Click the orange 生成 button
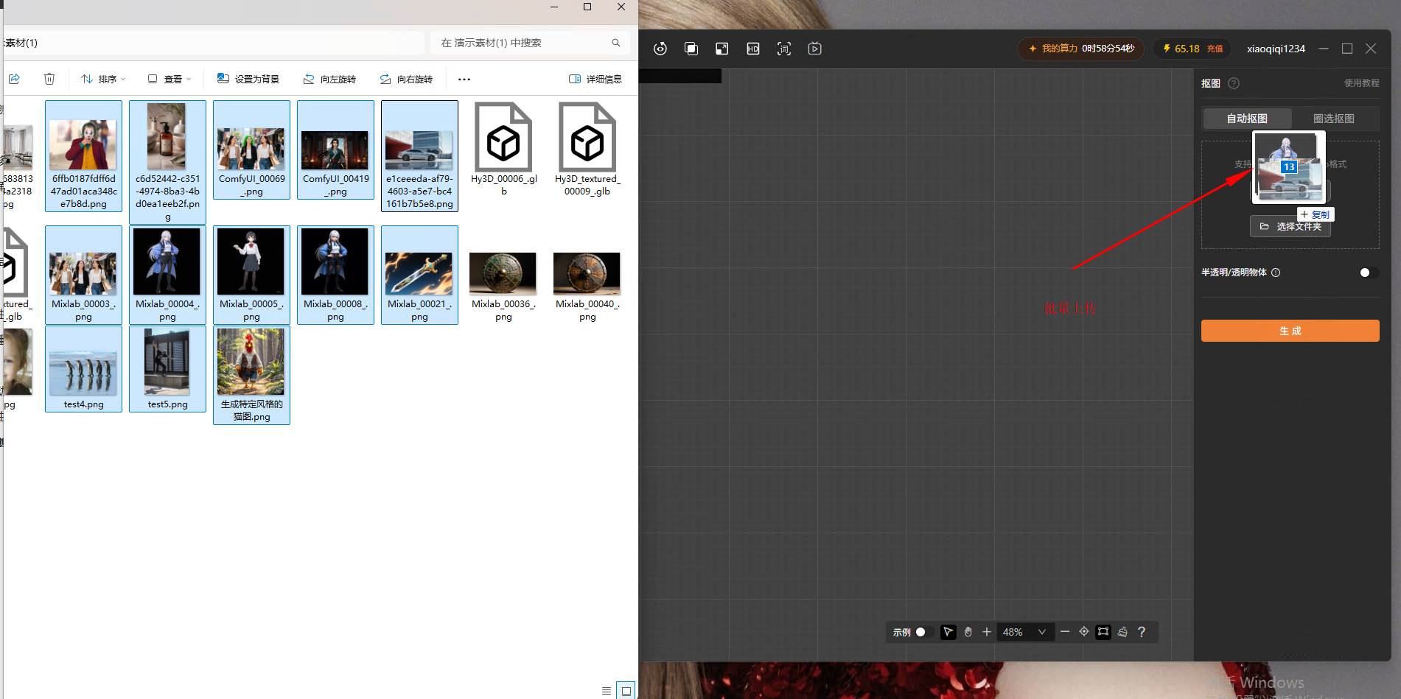The width and height of the screenshot is (1401, 699). click(x=1290, y=331)
